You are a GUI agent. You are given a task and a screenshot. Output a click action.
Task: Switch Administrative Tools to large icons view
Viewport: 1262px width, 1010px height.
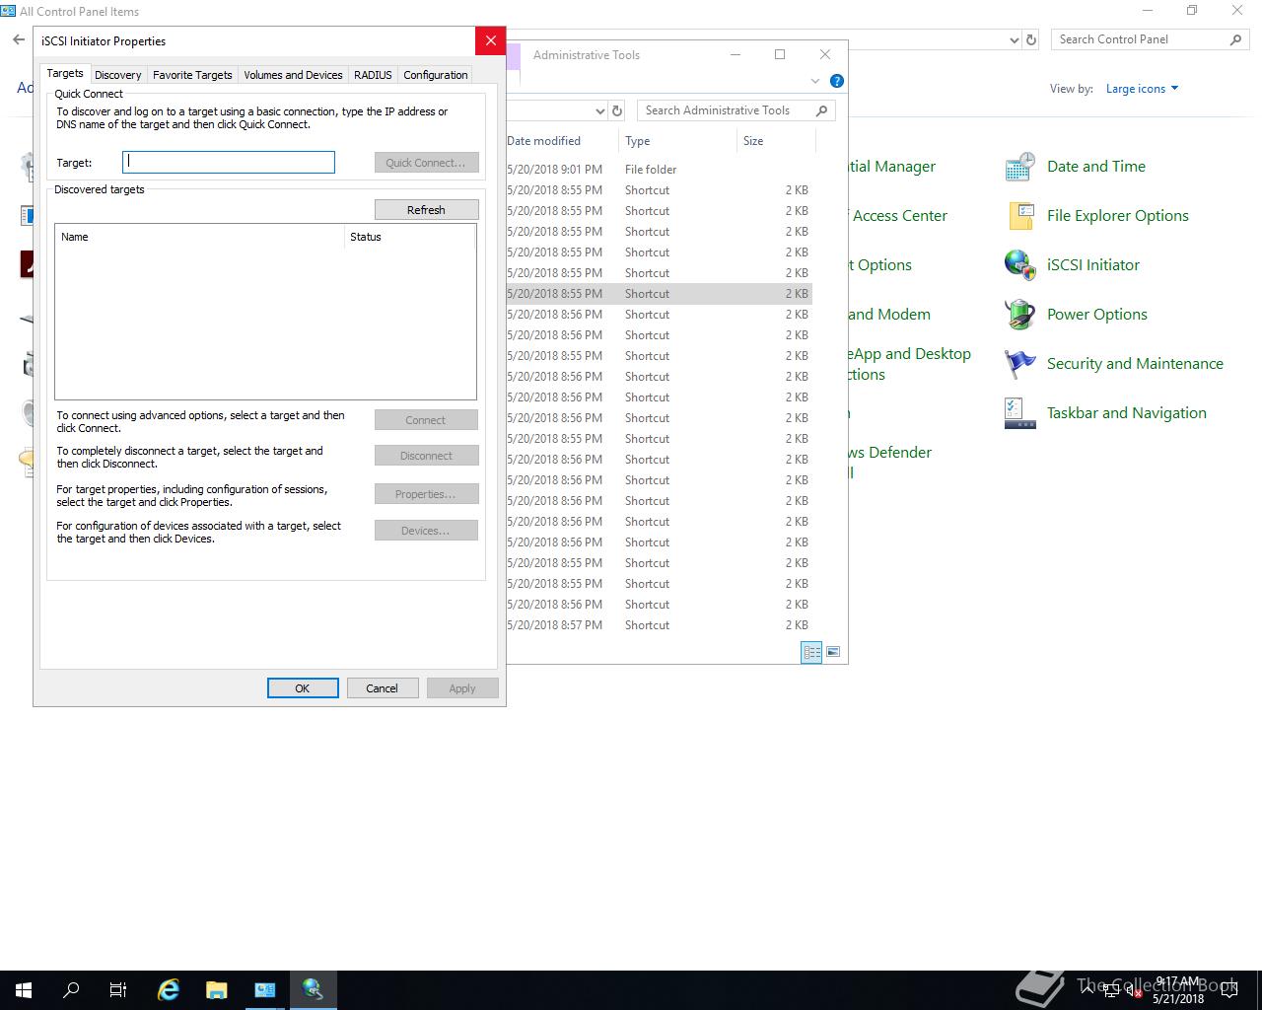833,652
